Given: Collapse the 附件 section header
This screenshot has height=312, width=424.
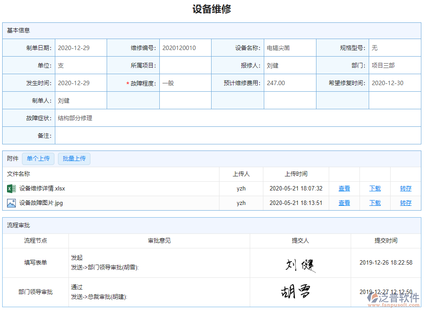Looking at the screenshot, I should click(11, 159).
